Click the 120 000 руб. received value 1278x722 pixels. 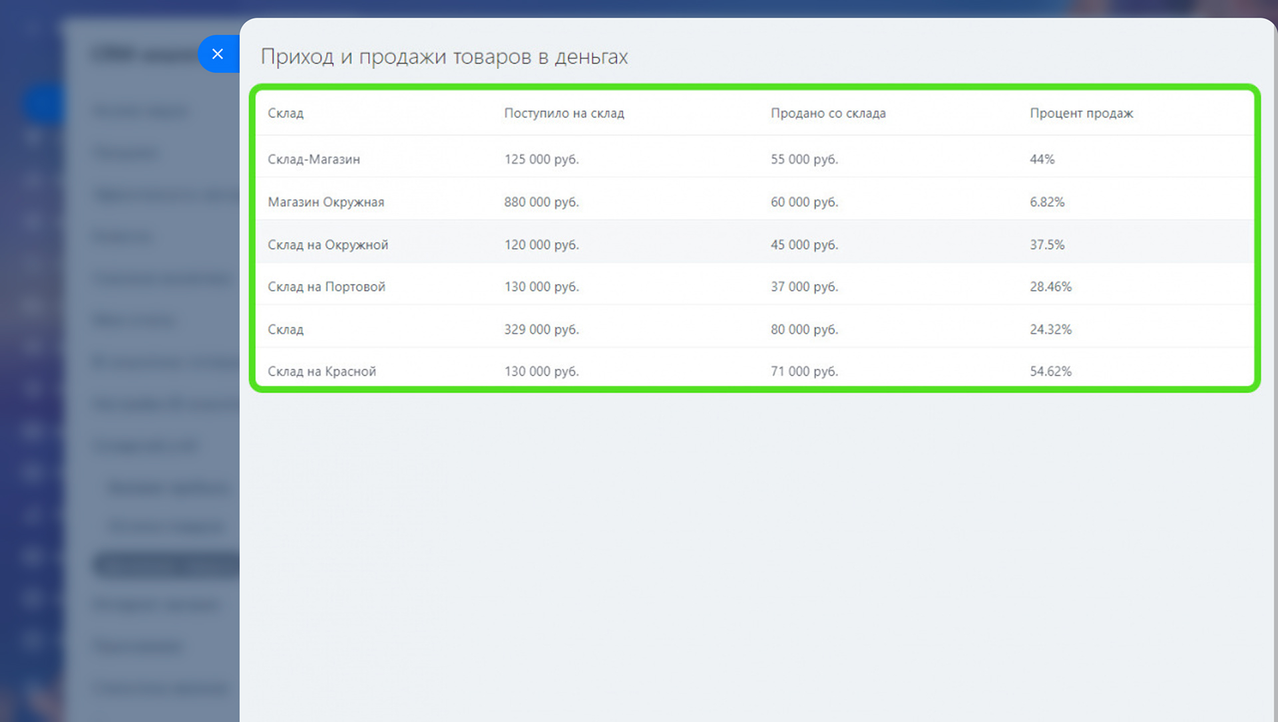[541, 245]
